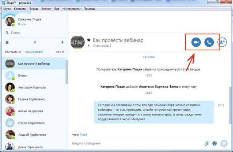Image resolution: width=233 pixels, height=152 pixels.
Task: Click the 15:05 timestamp
Action: pos(149,75)
